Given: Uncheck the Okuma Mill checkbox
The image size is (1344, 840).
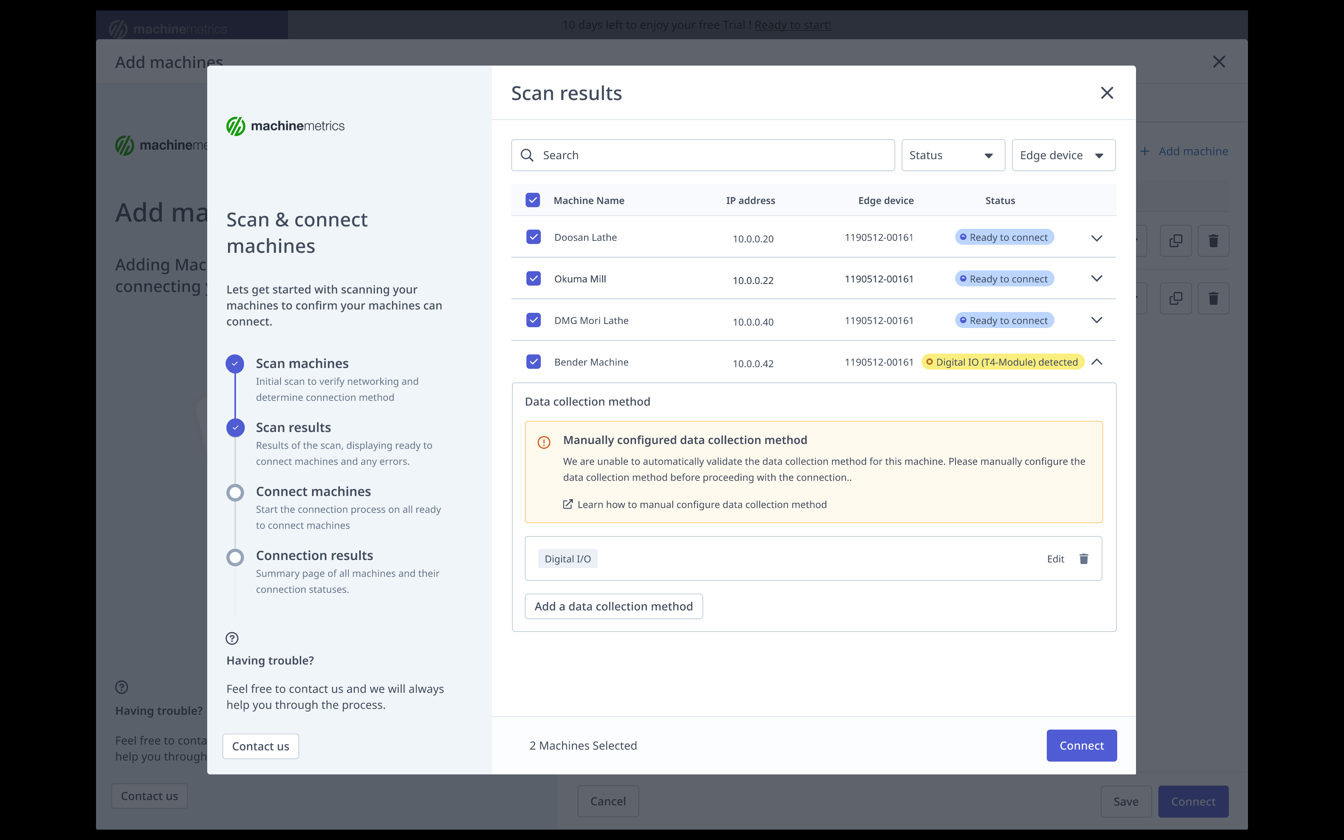Looking at the screenshot, I should pyautogui.click(x=533, y=278).
